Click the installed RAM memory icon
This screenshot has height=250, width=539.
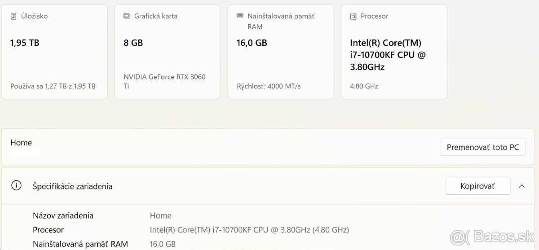click(240, 16)
